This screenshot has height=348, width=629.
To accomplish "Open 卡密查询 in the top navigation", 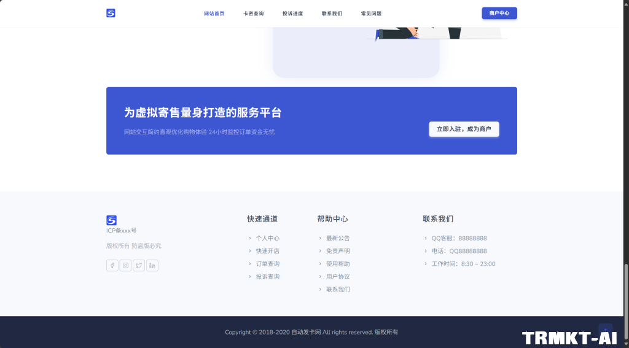I will 254,14.
